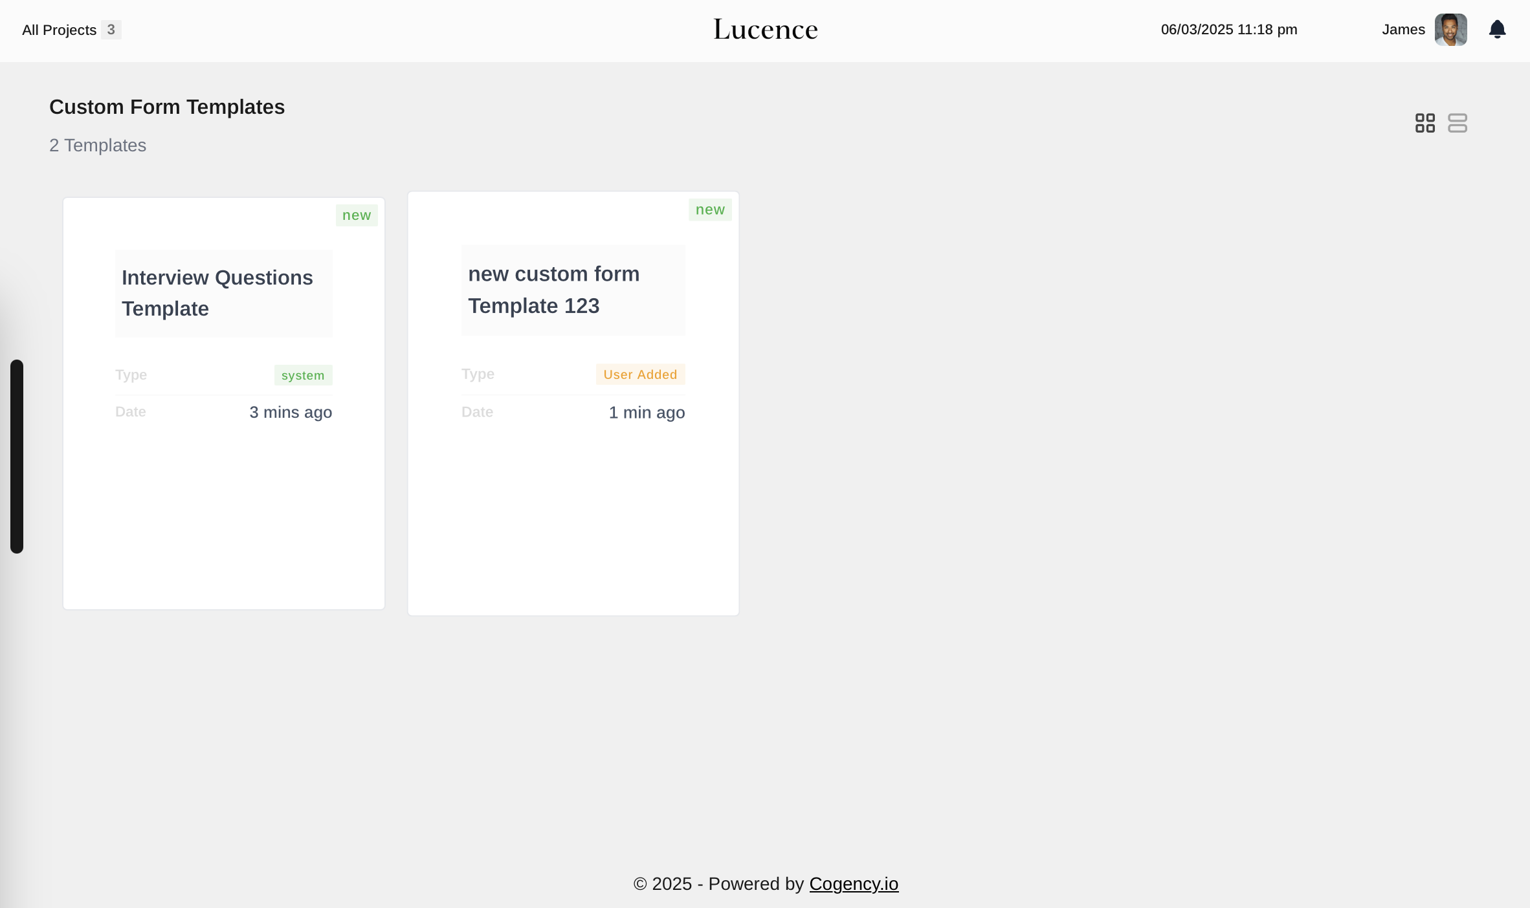Click the "1 min ago" date value
The image size is (1530, 908).
(647, 413)
